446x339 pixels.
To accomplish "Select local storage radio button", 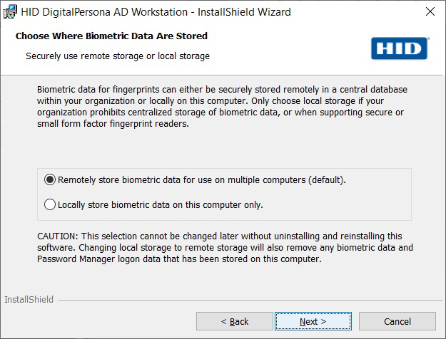I will click(x=49, y=205).
